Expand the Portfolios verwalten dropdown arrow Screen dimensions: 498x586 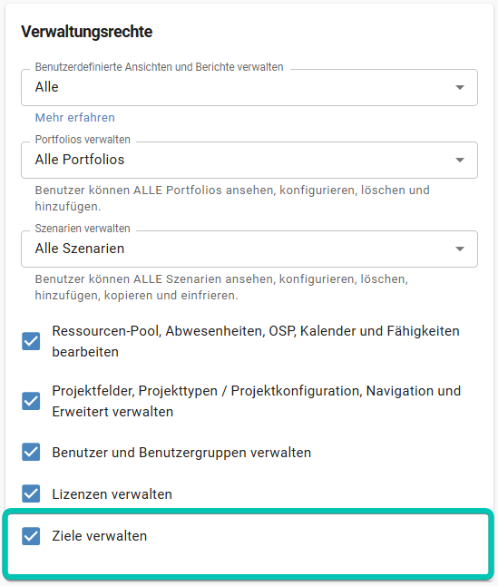click(x=460, y=160)
